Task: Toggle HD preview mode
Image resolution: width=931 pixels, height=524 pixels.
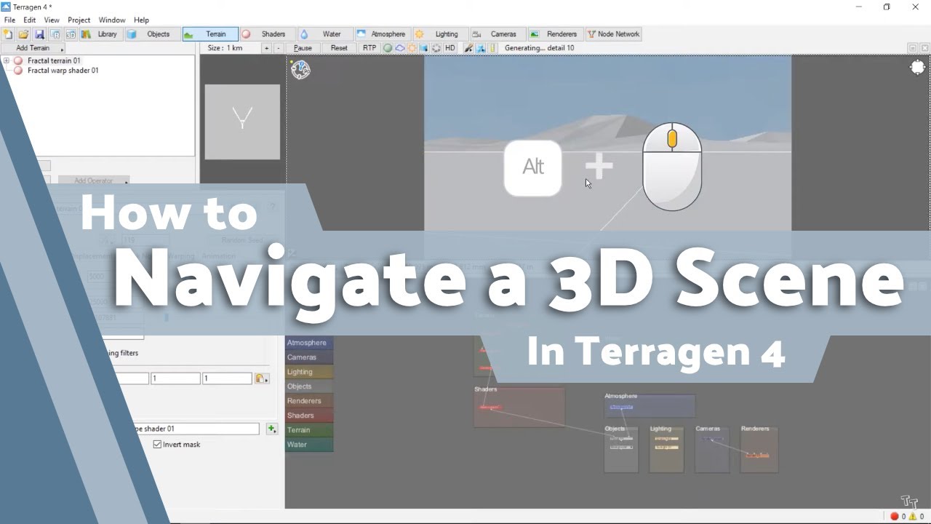Action: [x=450, y=48]
